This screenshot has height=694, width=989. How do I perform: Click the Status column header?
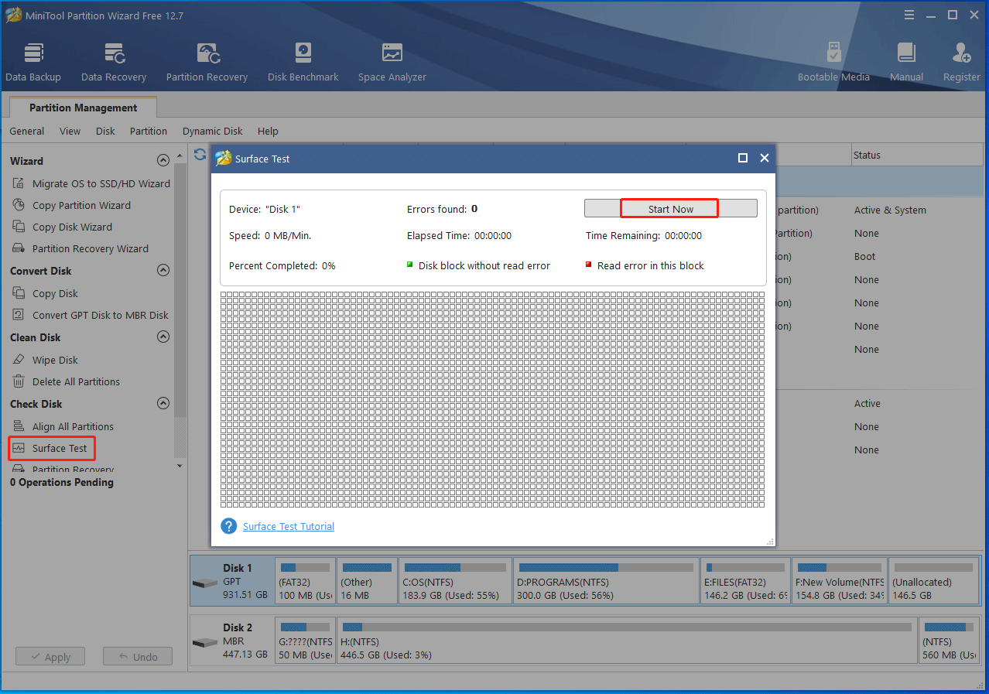pyautogui.click(x=916, y=155)
